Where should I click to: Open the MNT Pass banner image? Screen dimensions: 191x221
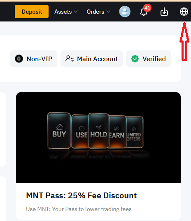[98, 138]
